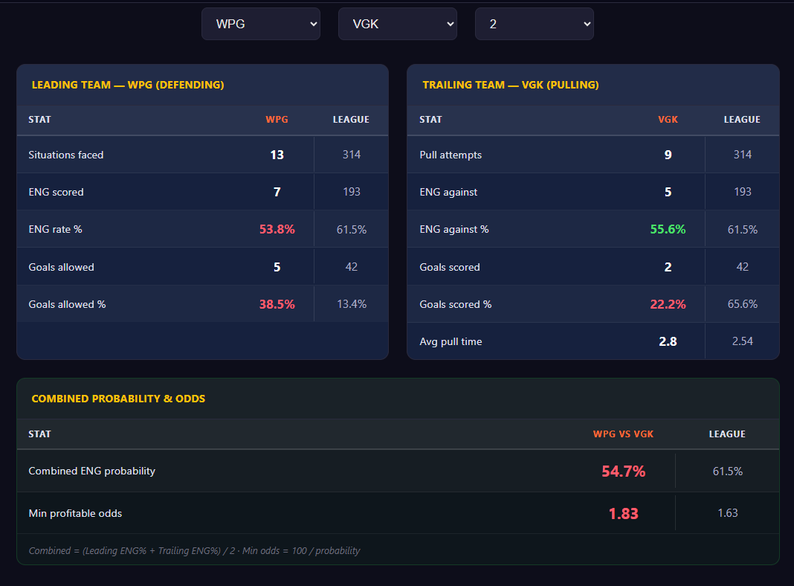Open the dropdown showing value 2
Screen dimensions: 794x586
[x=535, y=24]
